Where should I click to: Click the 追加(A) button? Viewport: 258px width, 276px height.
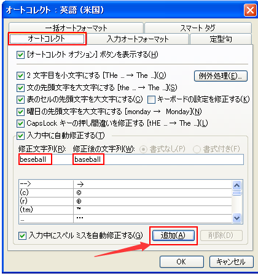(173, 236)
